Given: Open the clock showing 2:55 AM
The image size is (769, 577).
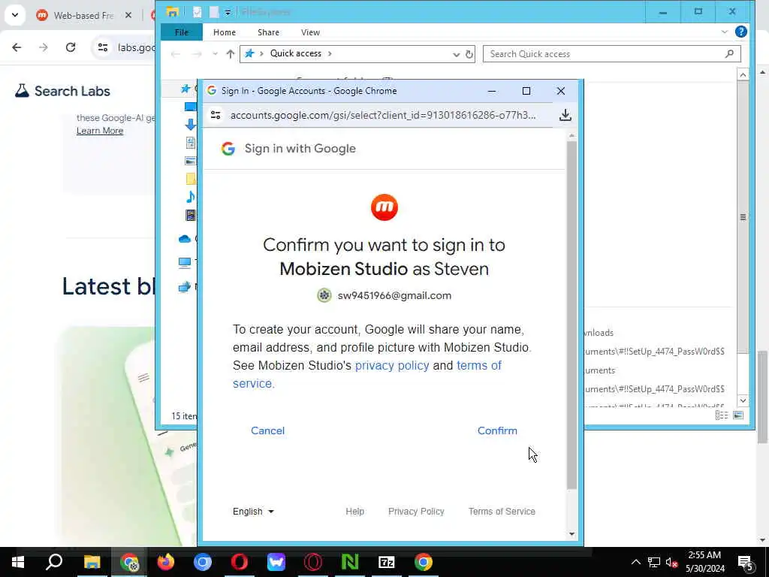Looking at the screenshot, I should [x=704, y=562].
